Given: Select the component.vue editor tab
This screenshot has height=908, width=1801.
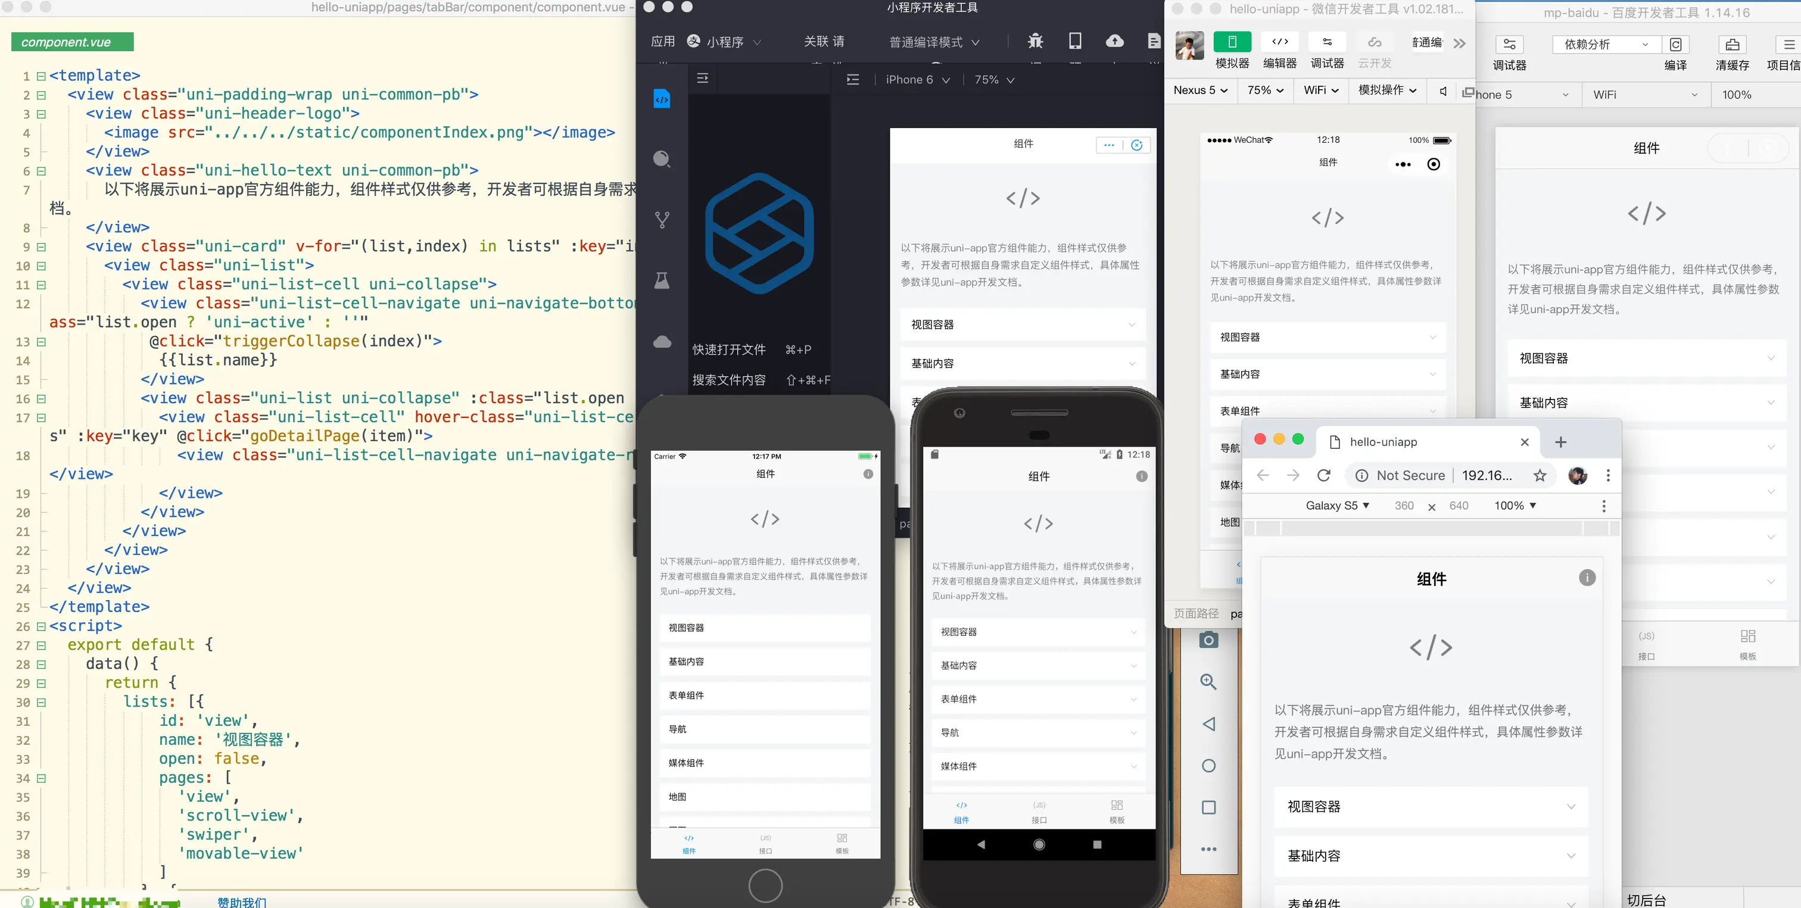Looking at the screenshot, I should pyautogui.click(x=72, y=42).
